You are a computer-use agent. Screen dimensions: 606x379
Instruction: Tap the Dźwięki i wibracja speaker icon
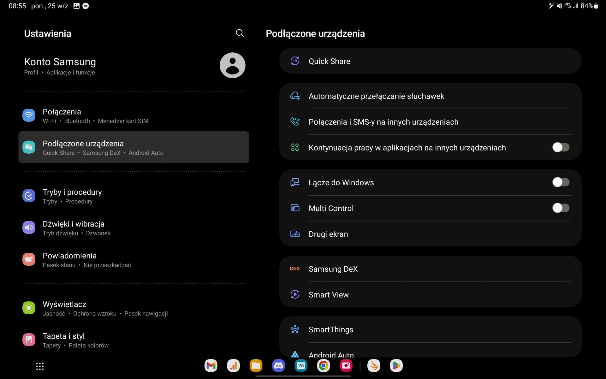[29, 228]
